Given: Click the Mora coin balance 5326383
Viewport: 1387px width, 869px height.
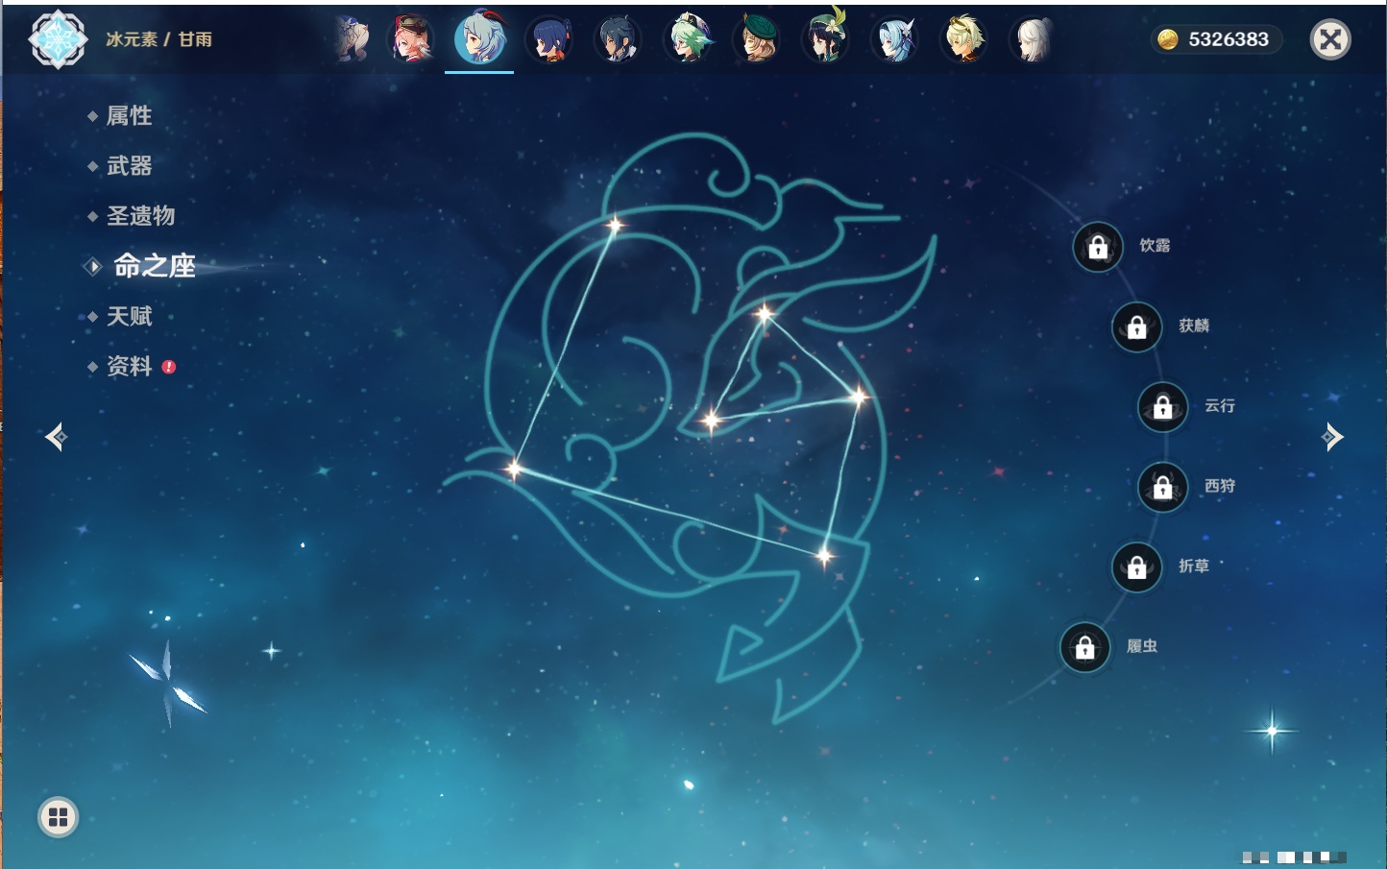Looking at the screenshot, I should [x=1216, y=39].
